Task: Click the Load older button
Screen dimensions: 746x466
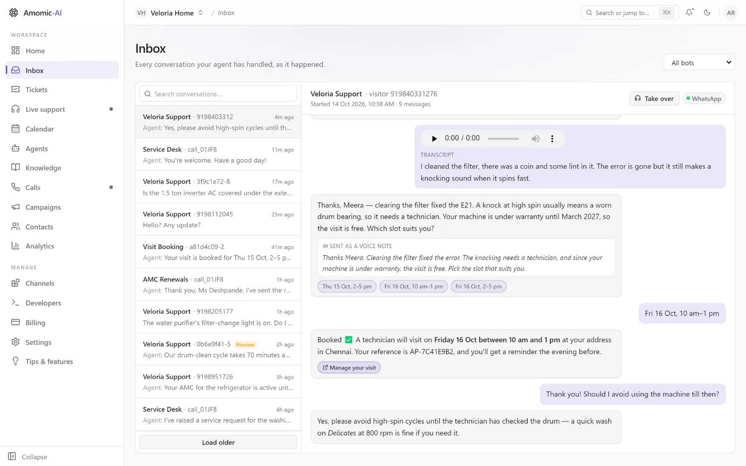Action: tap(218, 442)
